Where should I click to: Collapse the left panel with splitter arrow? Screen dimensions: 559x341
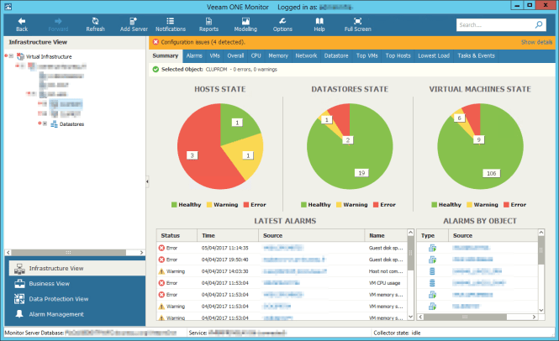click(x=147, y=181)
